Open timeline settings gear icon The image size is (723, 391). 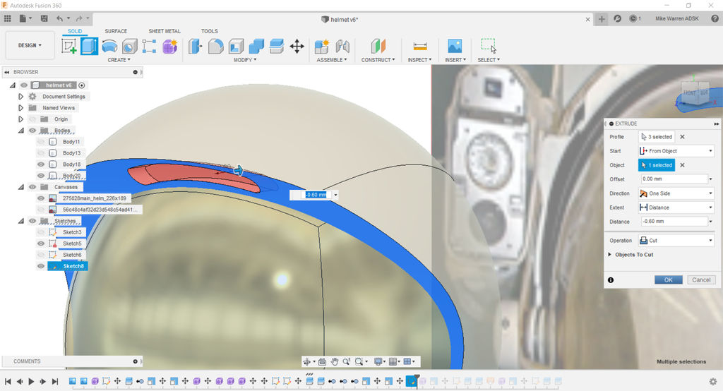(x=713, y=381)
